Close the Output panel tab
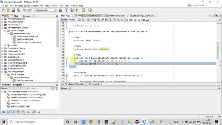Screen dimensions: 222x125 69,88
